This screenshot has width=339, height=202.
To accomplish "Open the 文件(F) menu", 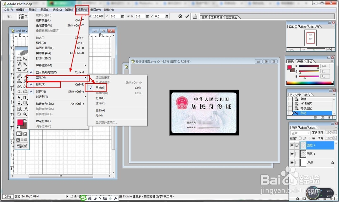I will click(8, 10).
